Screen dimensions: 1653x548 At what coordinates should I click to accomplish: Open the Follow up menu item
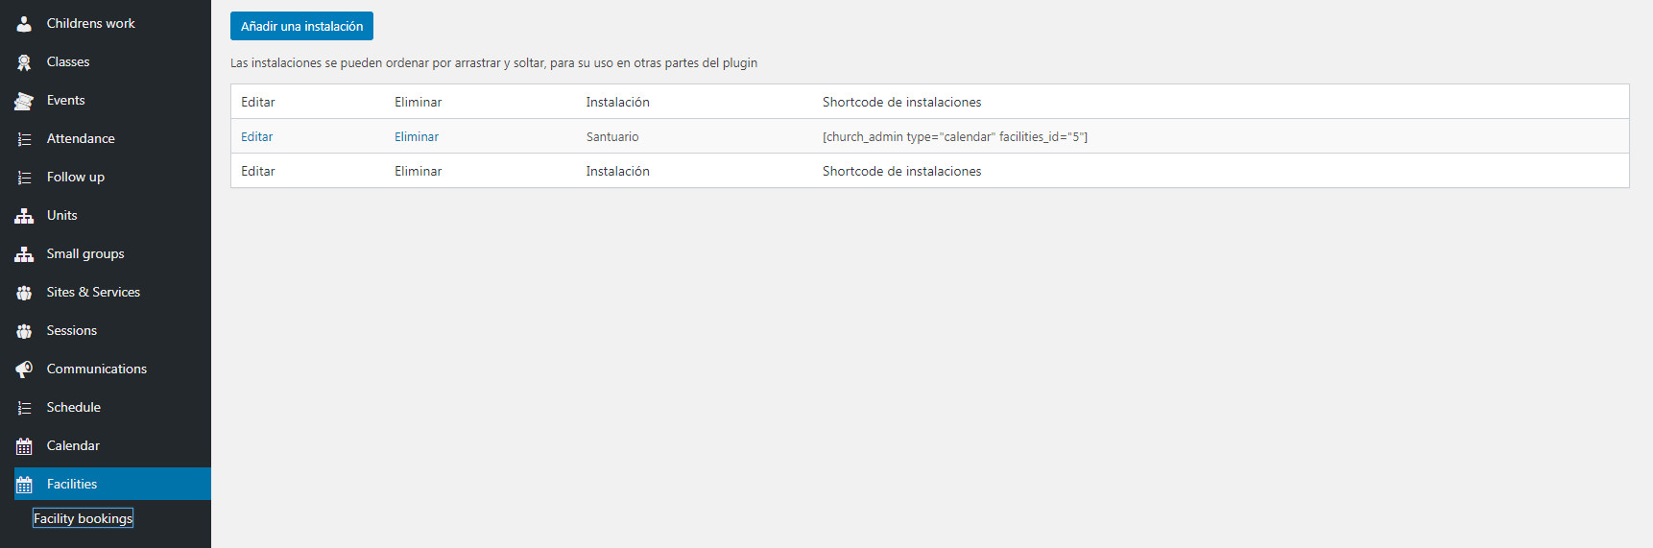76,177
